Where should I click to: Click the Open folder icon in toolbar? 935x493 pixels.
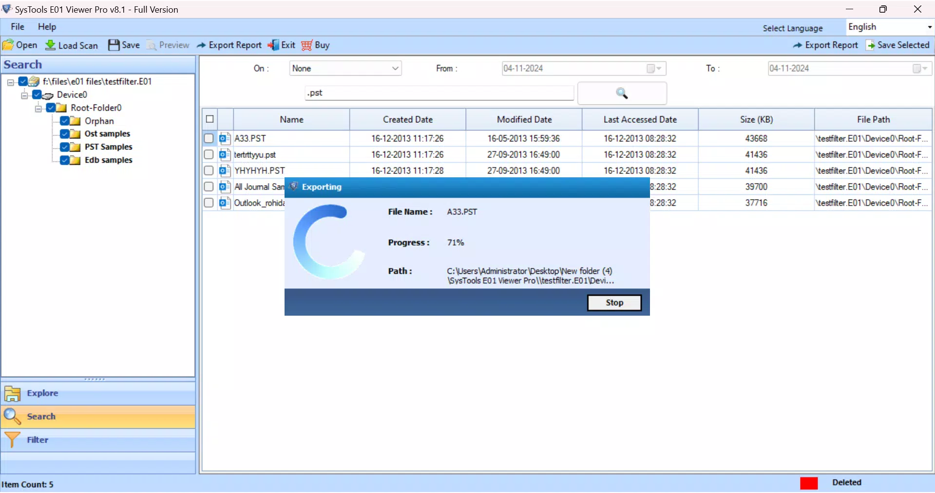[x=8, y=45]
